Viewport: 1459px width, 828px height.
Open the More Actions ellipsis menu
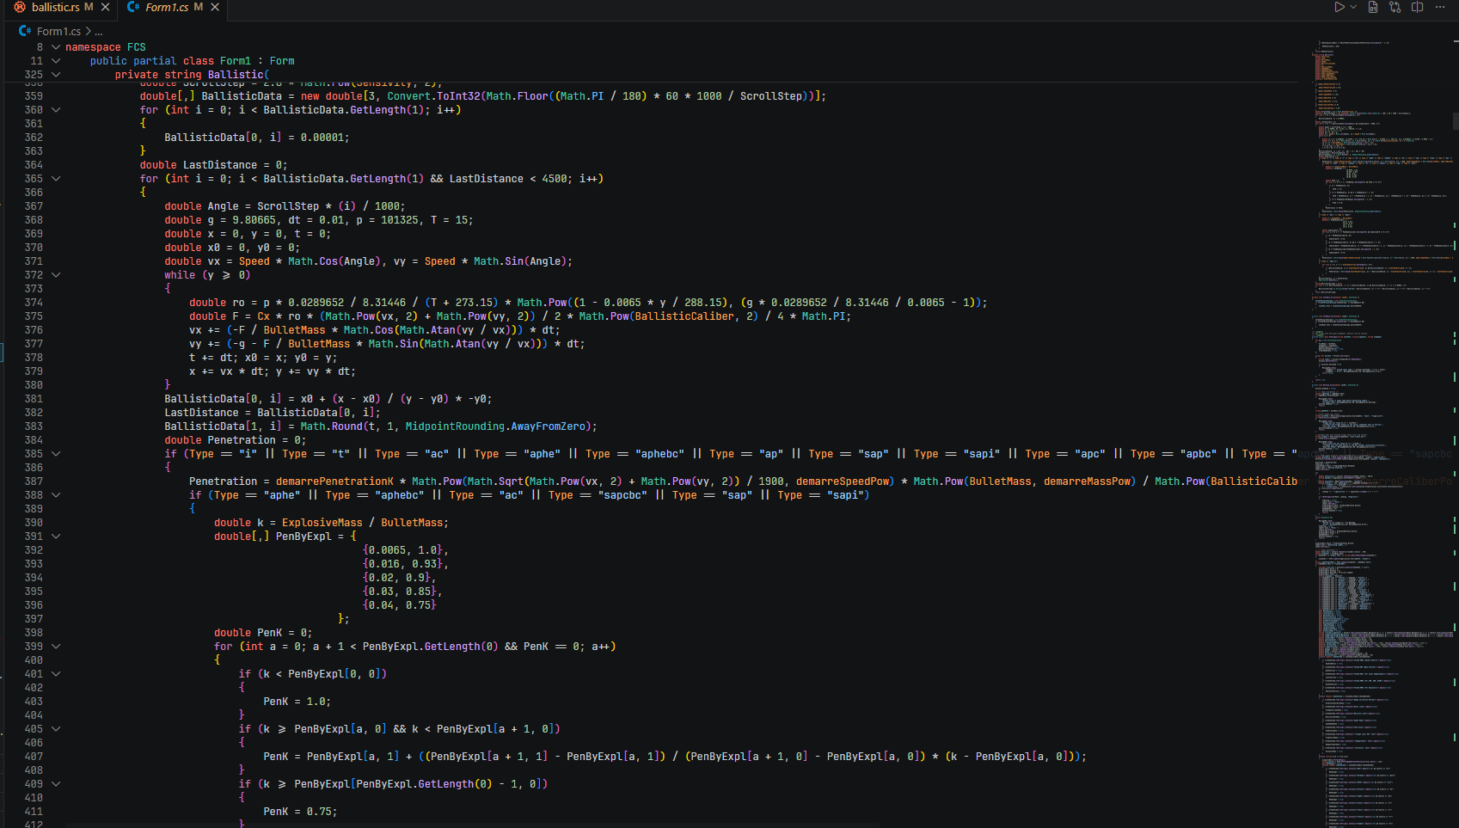(1440, 7)
